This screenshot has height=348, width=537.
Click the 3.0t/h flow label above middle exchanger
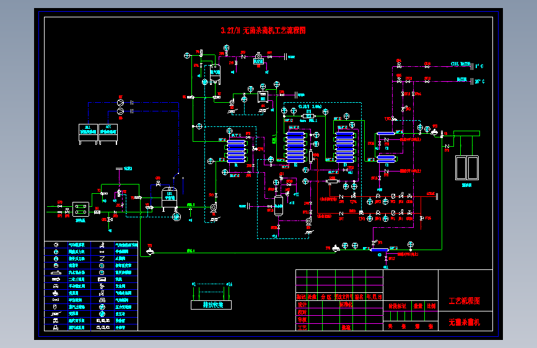click(310, 107)
